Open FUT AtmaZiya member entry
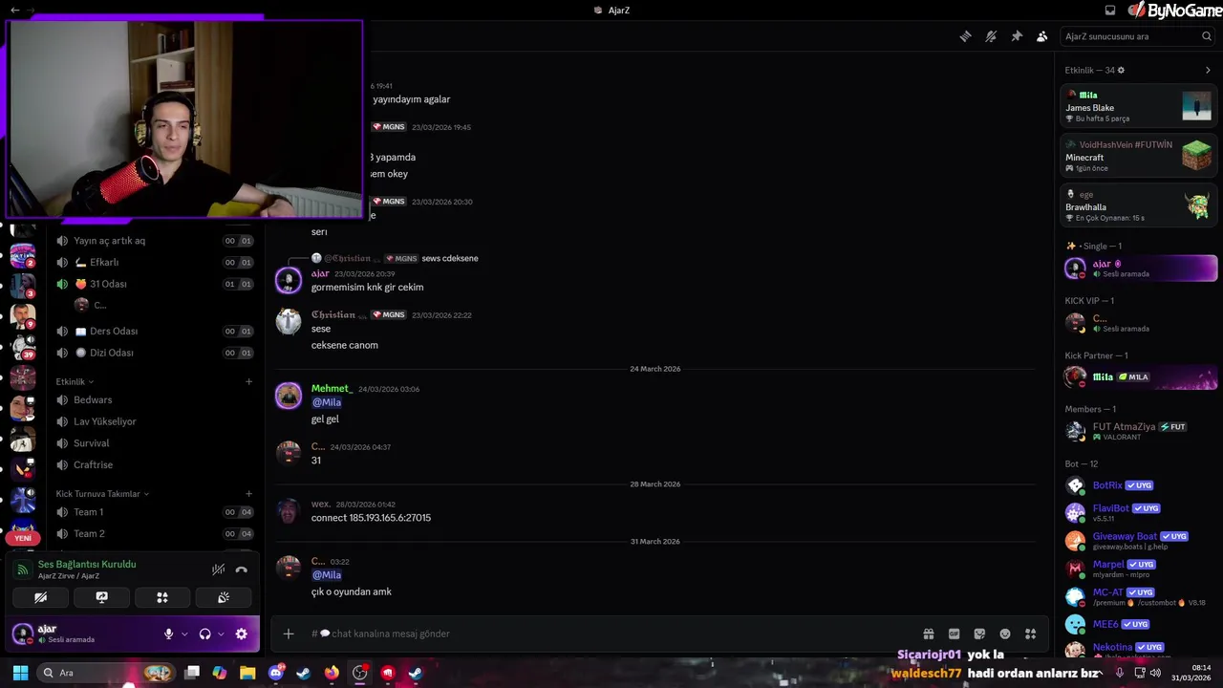 tap(1139, 431)
